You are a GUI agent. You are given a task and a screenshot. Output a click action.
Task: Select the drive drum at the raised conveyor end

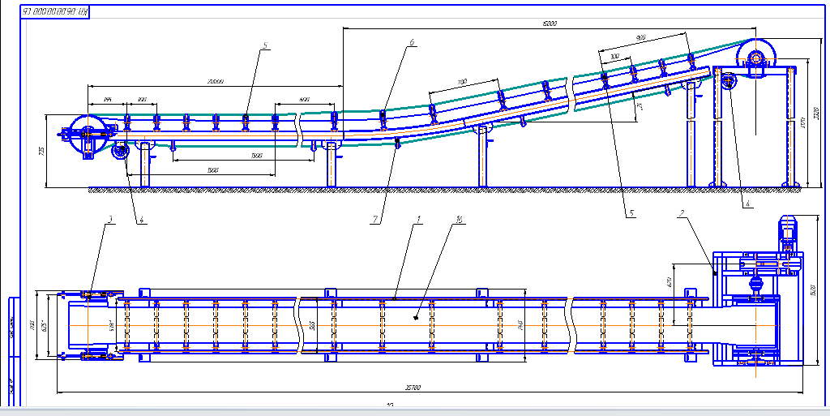756,57
